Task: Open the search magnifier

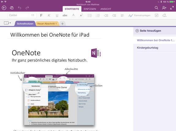Action: 156,8
